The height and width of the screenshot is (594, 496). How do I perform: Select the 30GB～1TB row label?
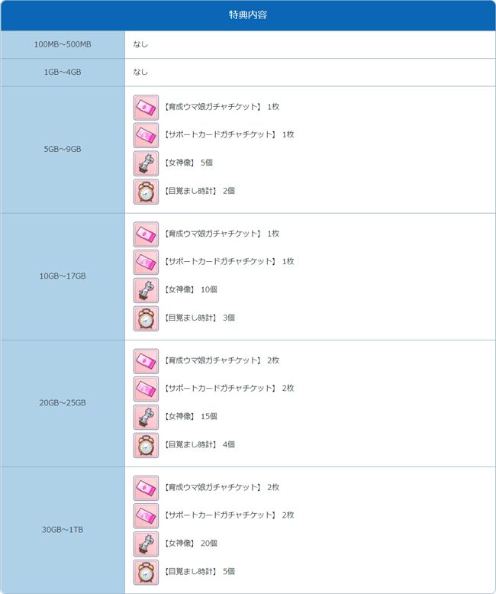63,530
